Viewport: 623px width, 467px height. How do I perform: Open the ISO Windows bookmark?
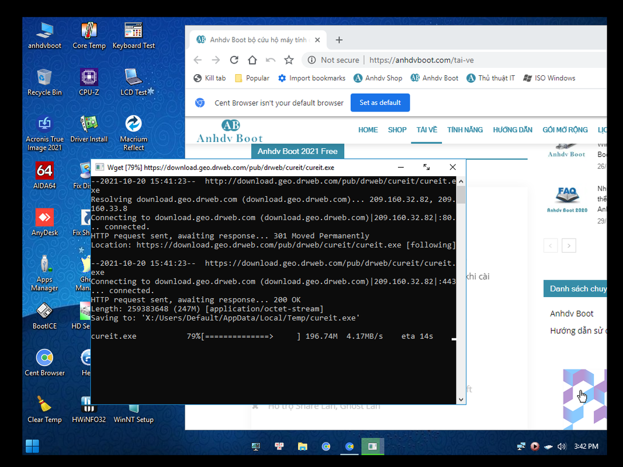tap(549, 78)
